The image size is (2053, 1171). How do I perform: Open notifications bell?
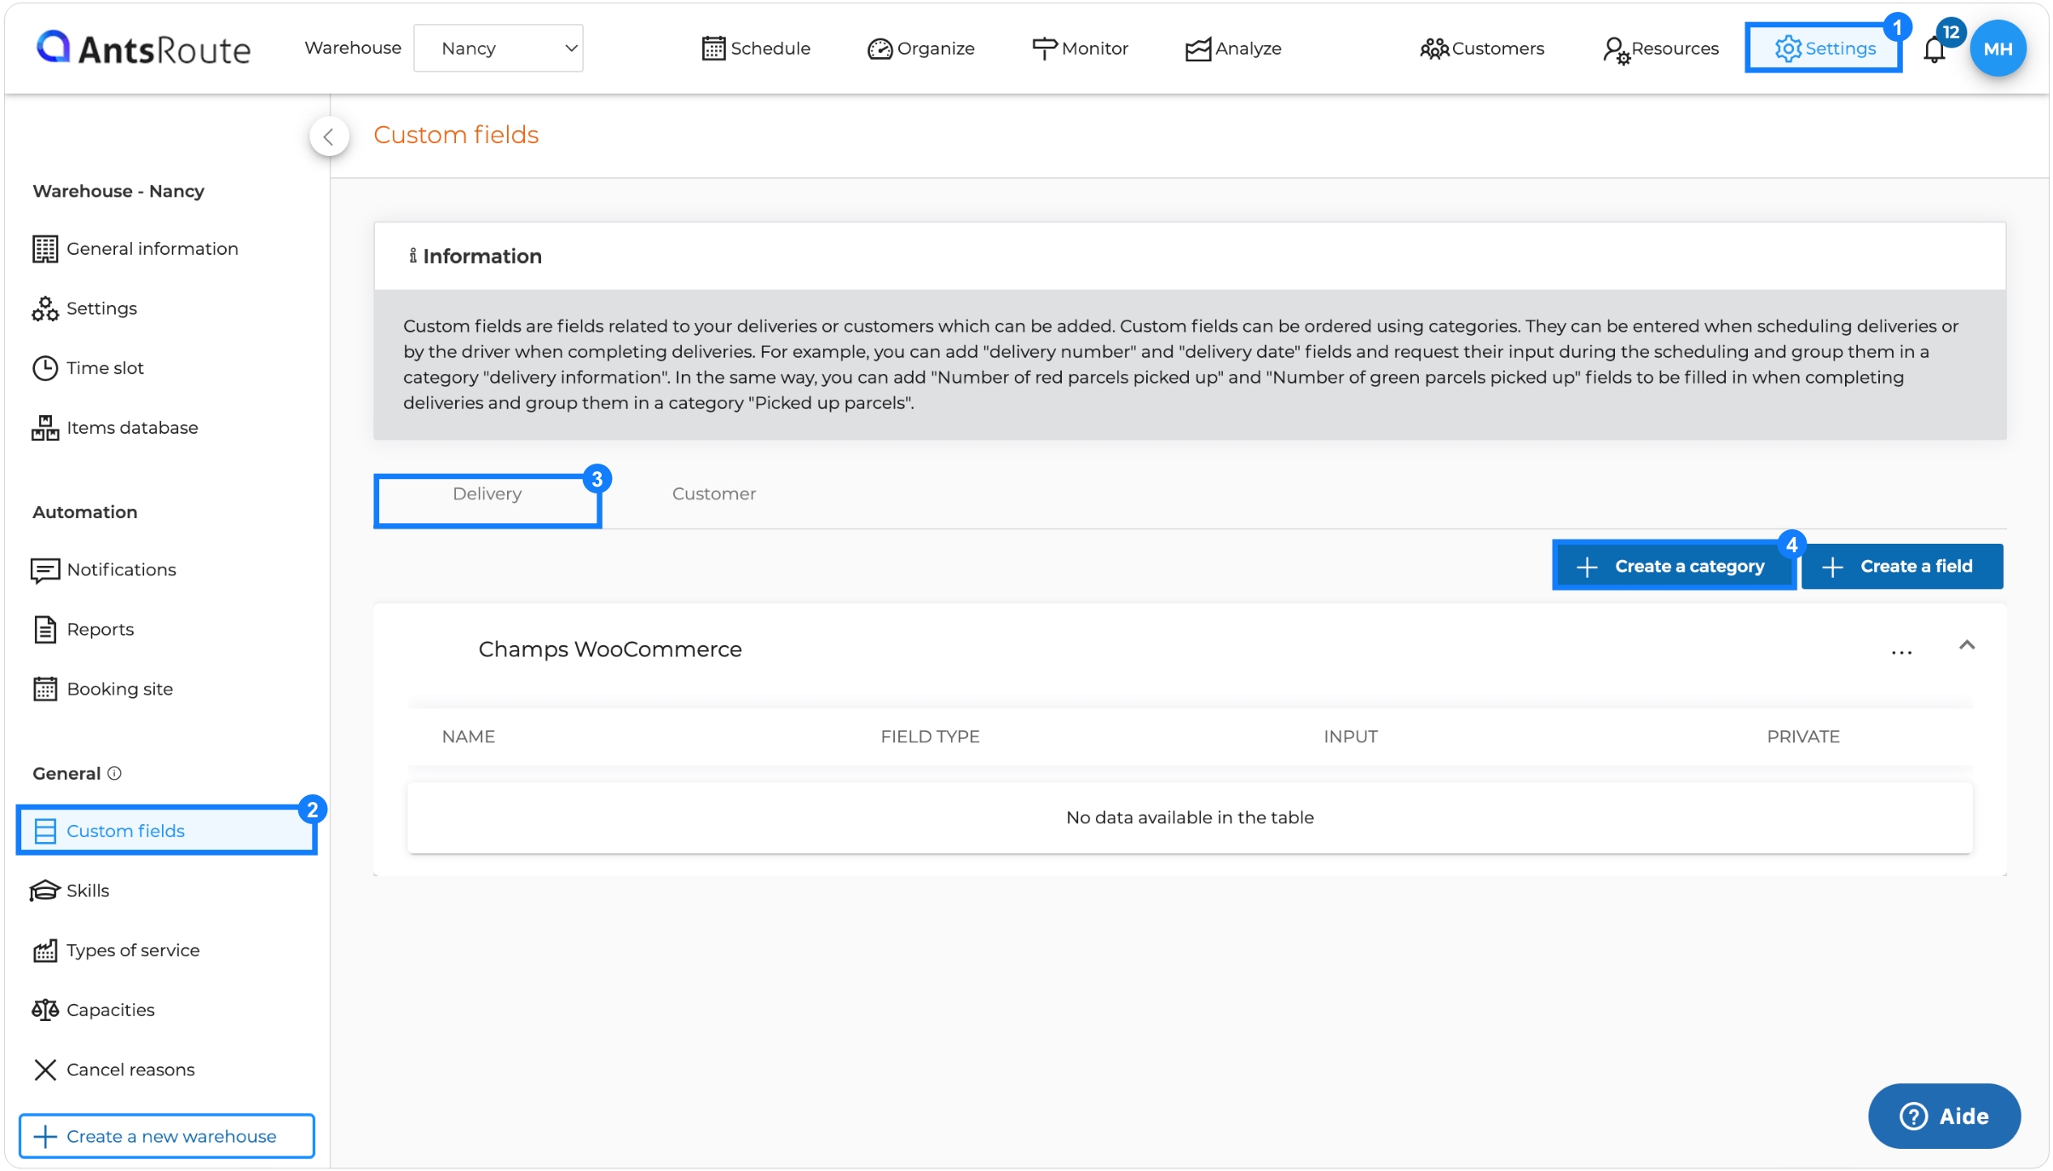(1934, 50)
